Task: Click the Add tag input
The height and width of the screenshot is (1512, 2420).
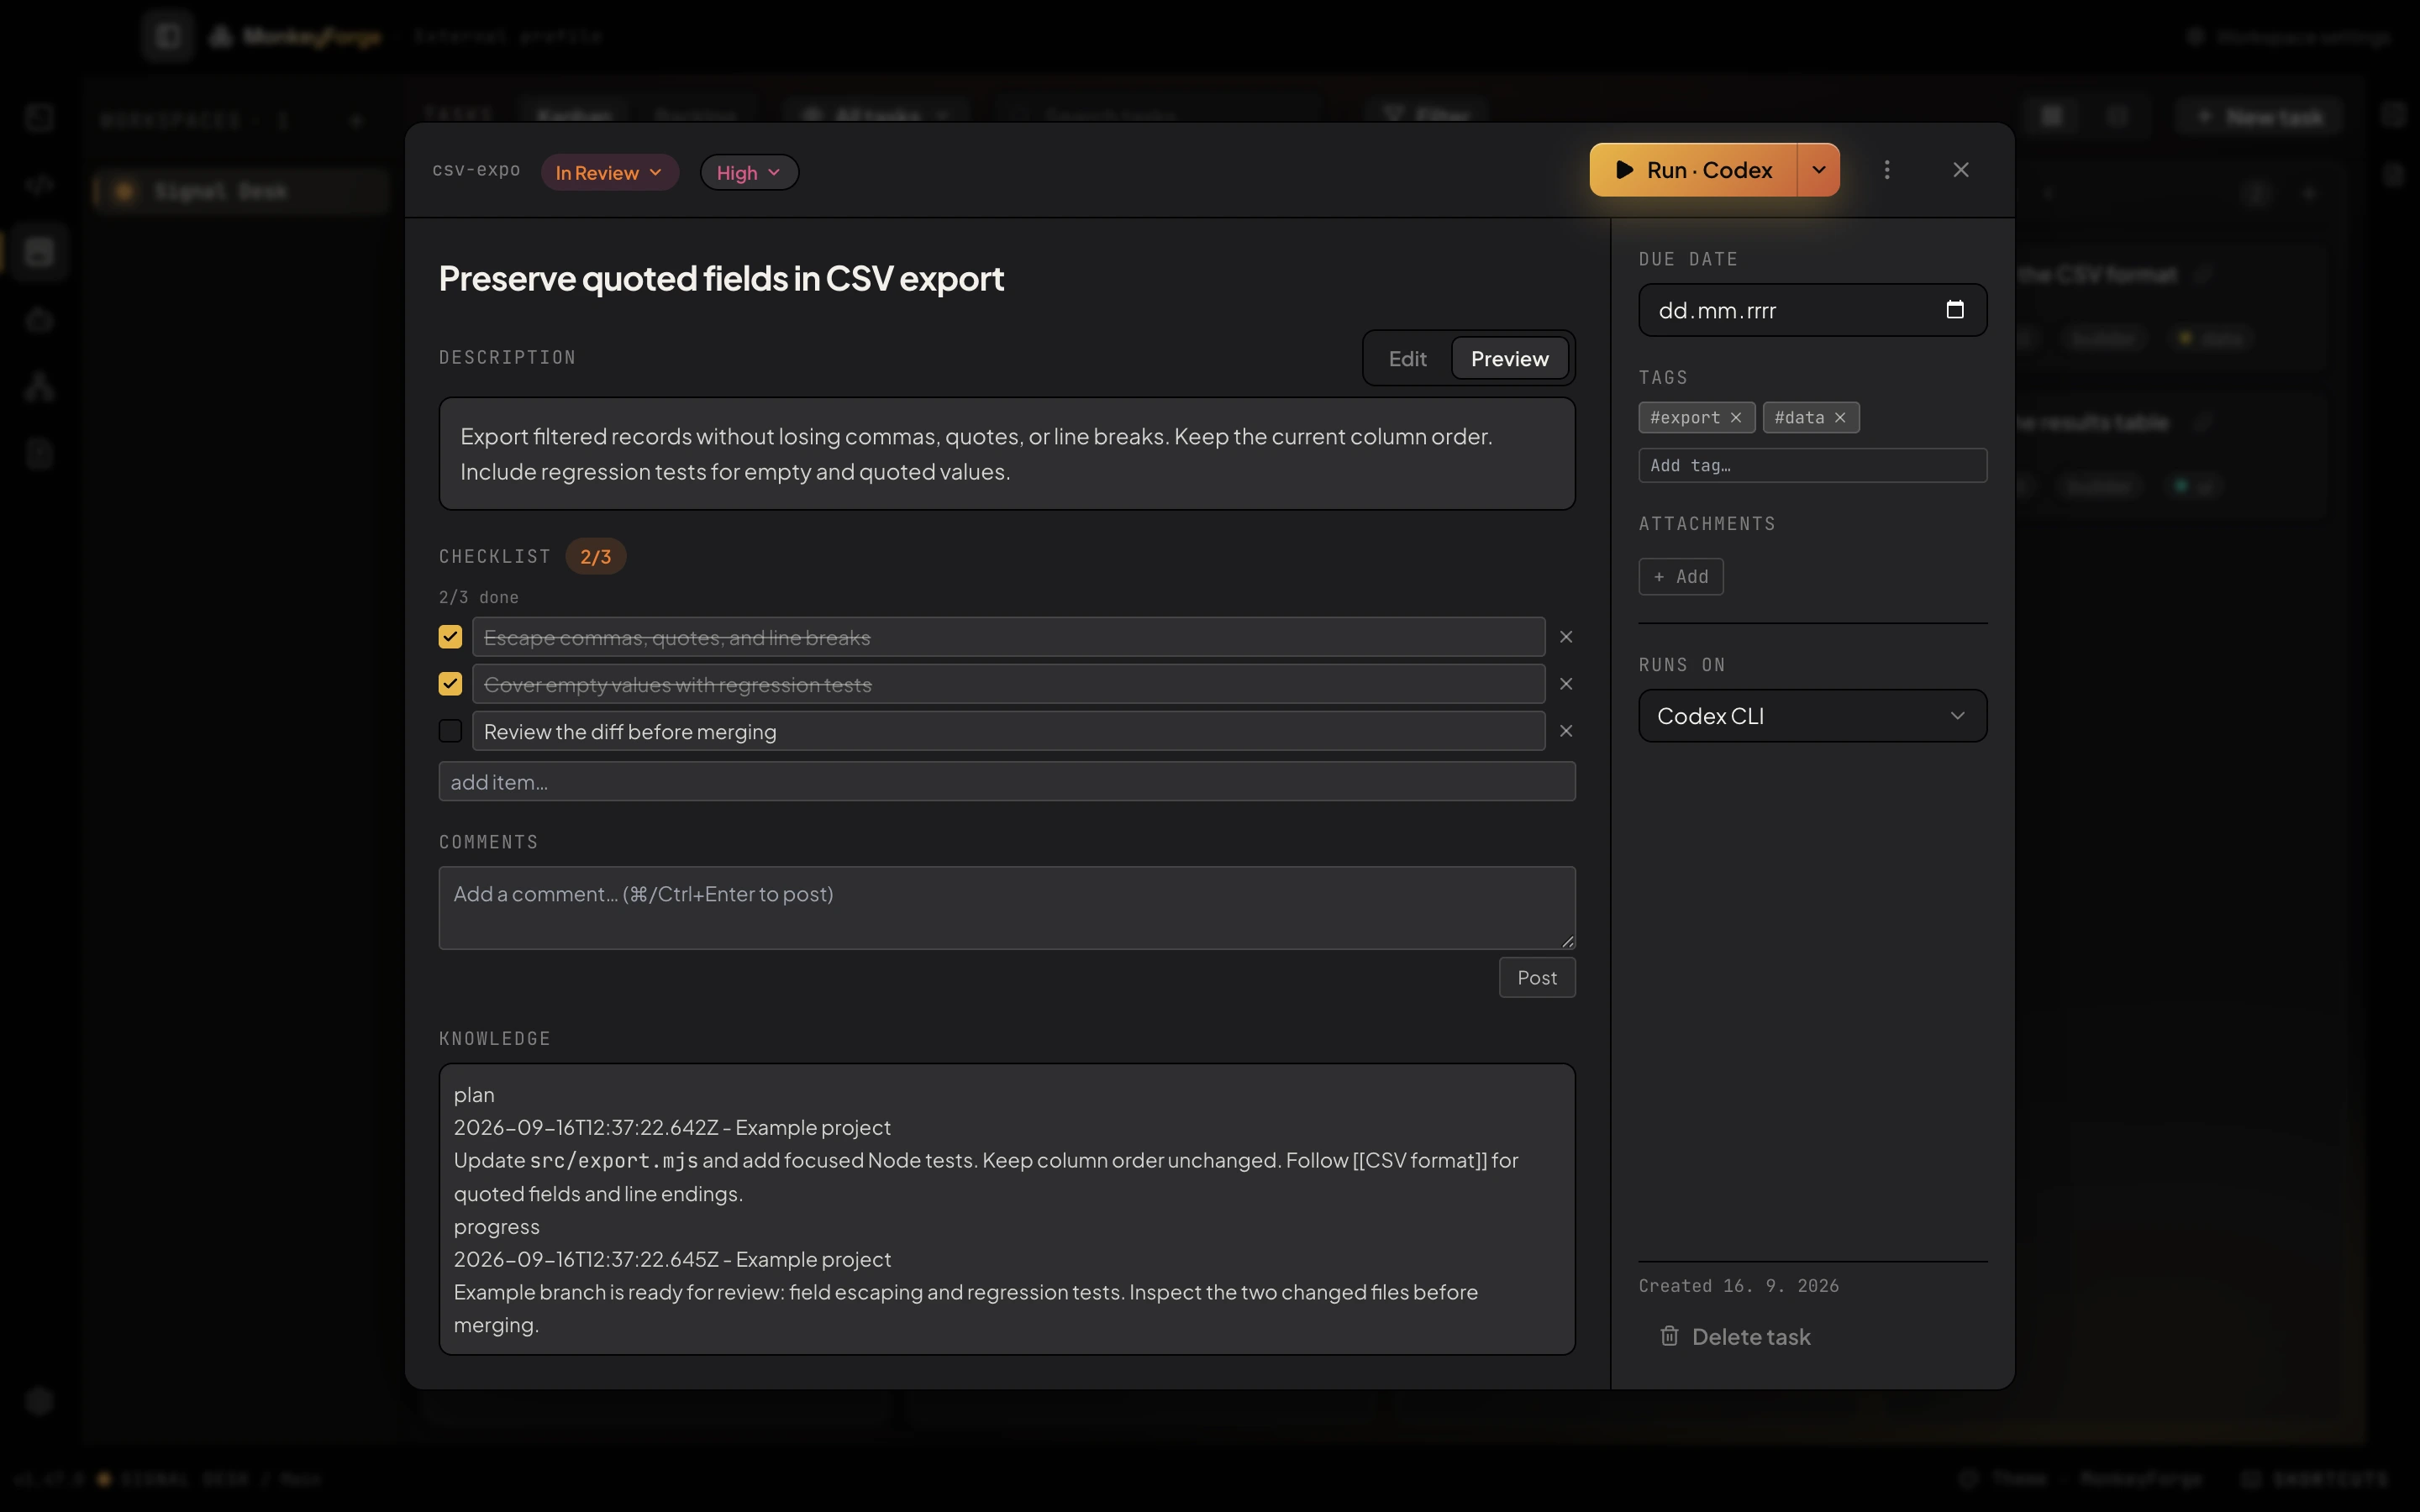Action: click(1812, 465)
